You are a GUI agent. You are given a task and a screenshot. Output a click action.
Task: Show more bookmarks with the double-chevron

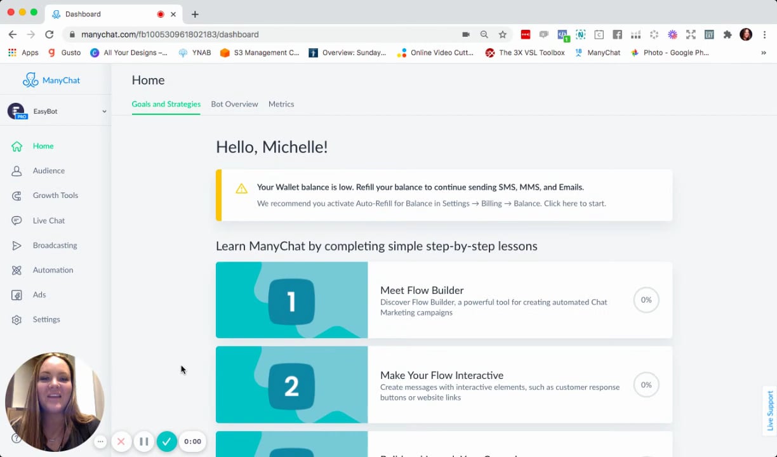[x=763, y=53]
